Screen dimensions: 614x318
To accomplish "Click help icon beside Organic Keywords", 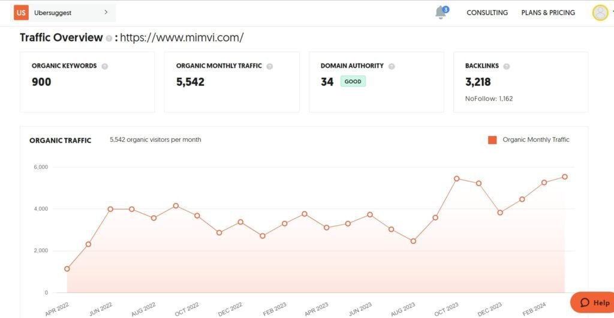I will [104, 66].
